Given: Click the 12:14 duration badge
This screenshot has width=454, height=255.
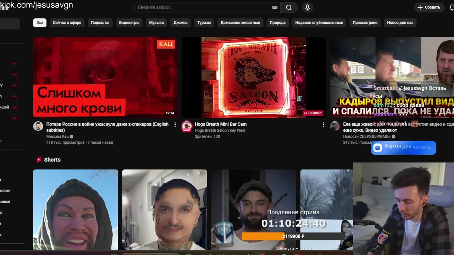Looking at the screenshot, I should (170, 113).
